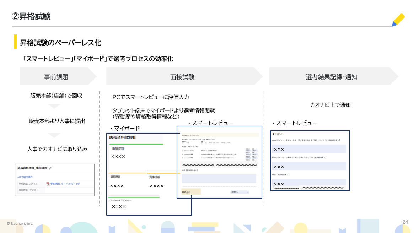Click the 事前課題_ファイル row label
The width and height of the screenshot is (414, 233).
point(28,184)
